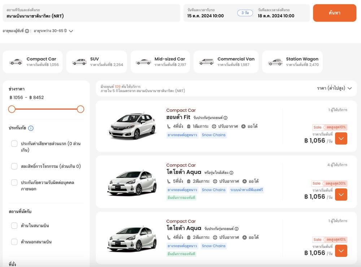Click ระบบนำทางจีพีเอสฟรี tag on โตโยต้า Aqua
The height and width of the screenshot is (267, 361).
click(246, 190)
